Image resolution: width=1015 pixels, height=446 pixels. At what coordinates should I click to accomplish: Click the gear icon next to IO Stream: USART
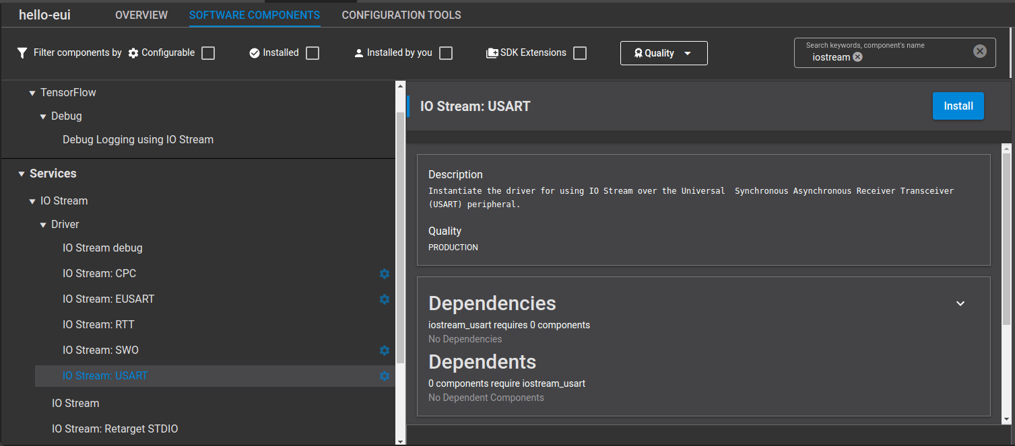pyautogui.click(x=385, y=376)
